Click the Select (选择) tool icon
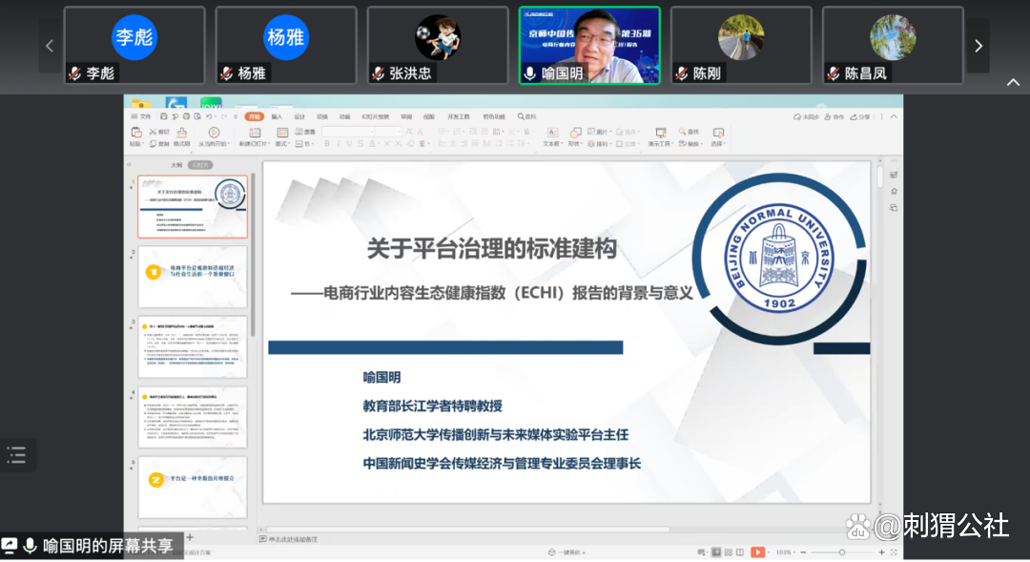Viewport: 1030px width, 562px height. (x=718, y=133)
